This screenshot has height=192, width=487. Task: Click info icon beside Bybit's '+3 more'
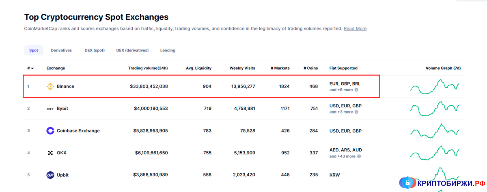point(356,112)
